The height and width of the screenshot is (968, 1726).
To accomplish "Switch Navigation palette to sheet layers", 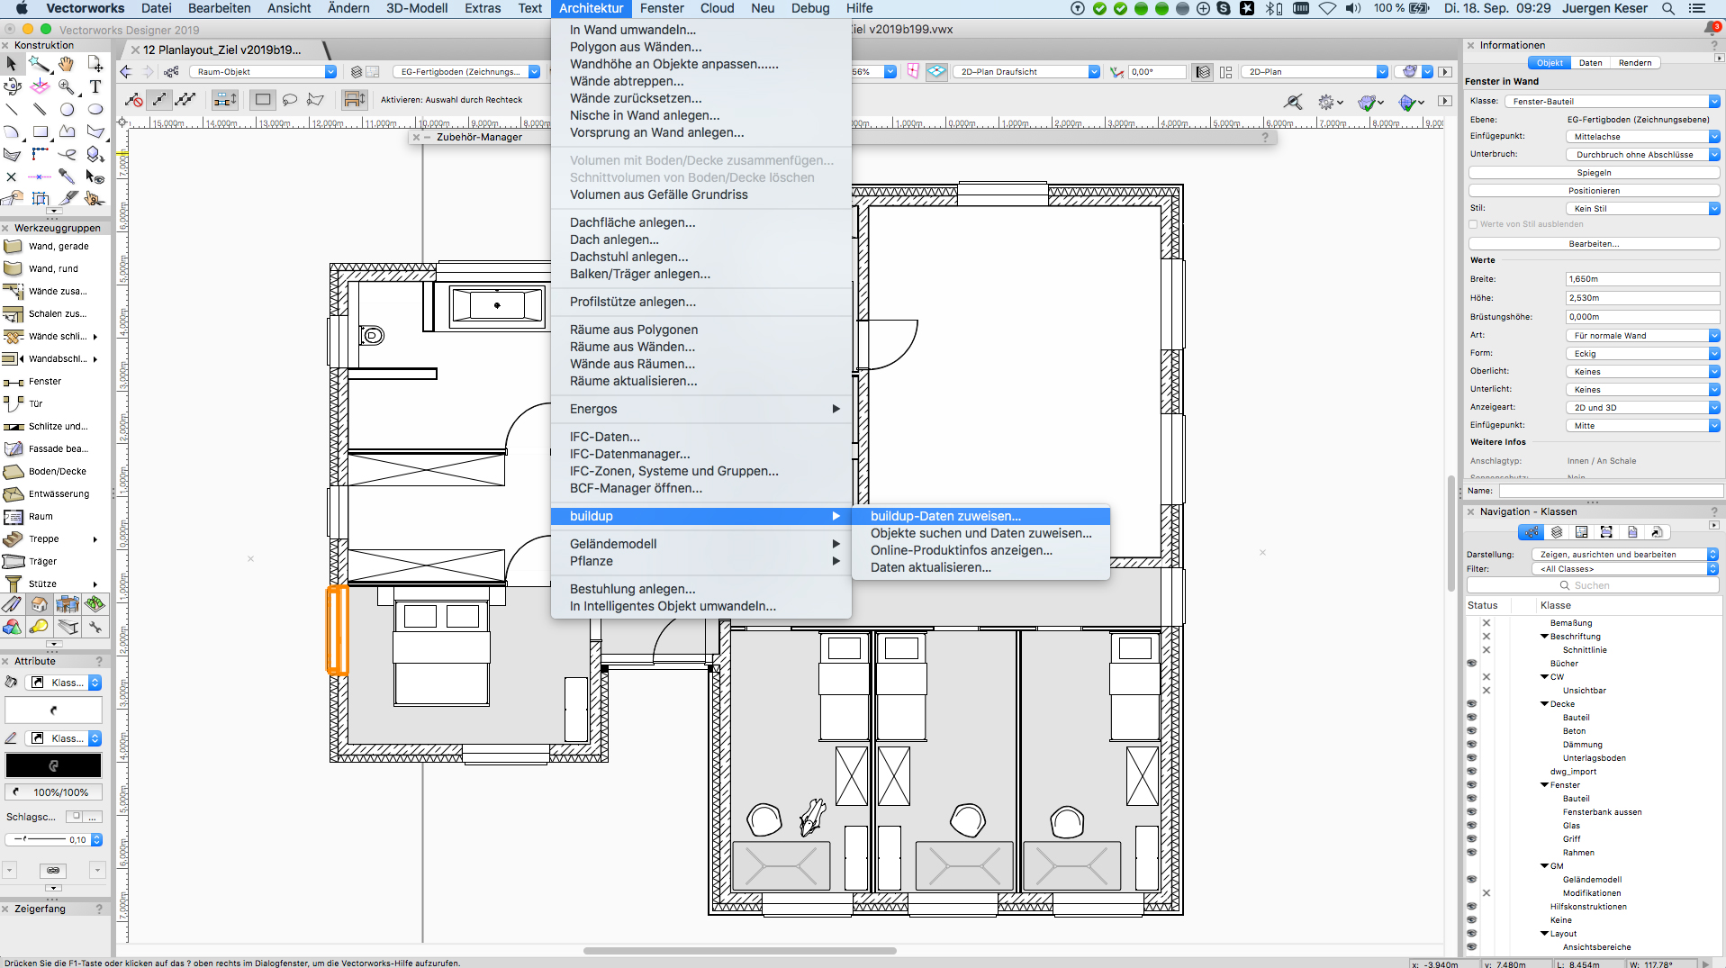I will point(1582,532).
